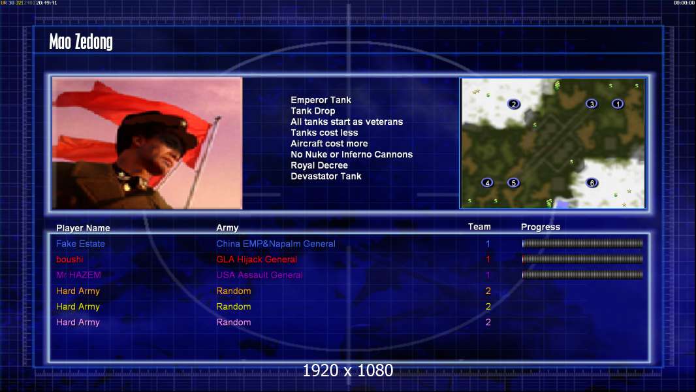The width and height of the screenshot is (696, 392).
Task: Click team number in purple Hard Army row
Action: pyautogui.click(x=488, y=322)
